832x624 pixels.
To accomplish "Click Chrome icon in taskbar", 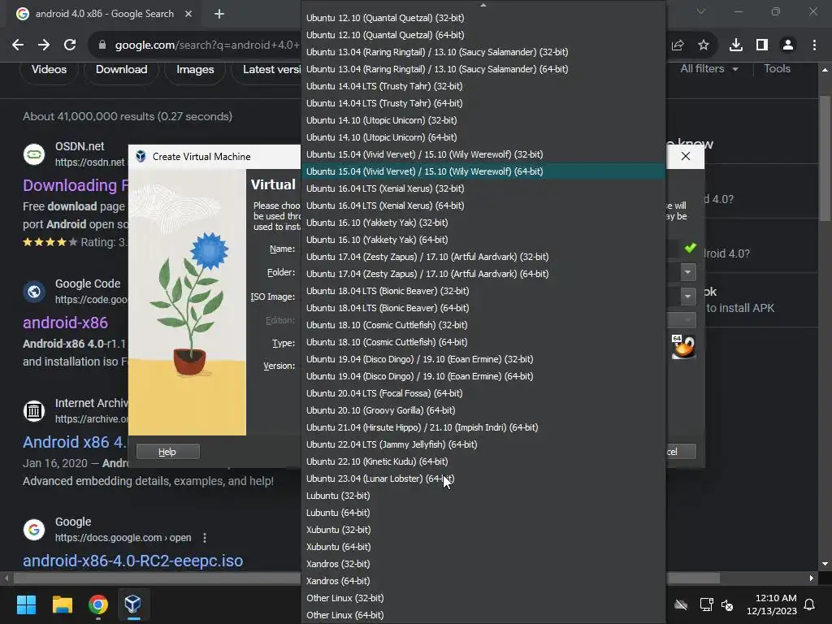I will click(x=98, y=604).
